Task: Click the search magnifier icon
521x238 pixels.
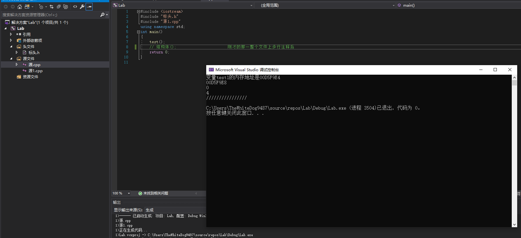Action: pos(102,15)
